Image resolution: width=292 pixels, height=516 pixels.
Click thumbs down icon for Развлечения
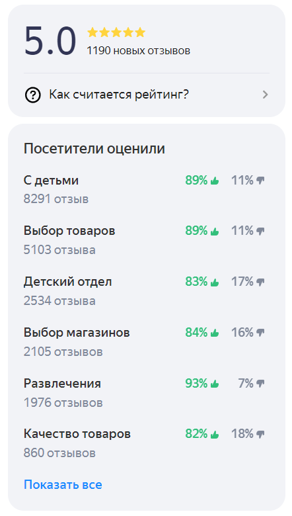pos(260,384)
